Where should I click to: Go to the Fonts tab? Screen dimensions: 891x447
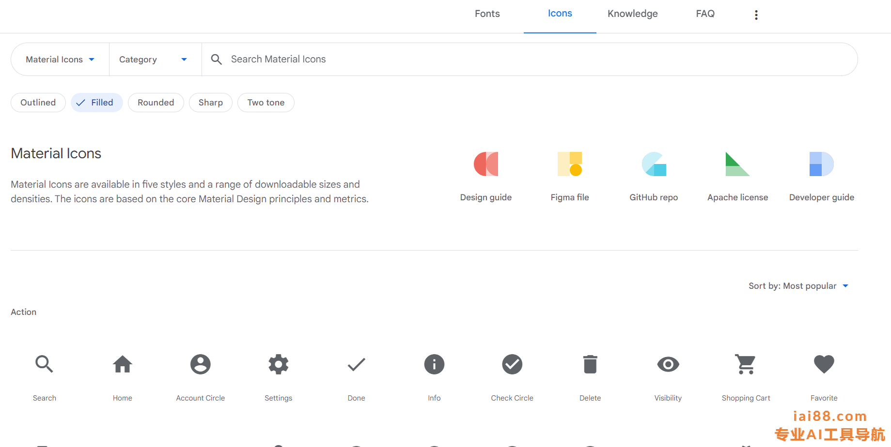[x=487, y=14]
